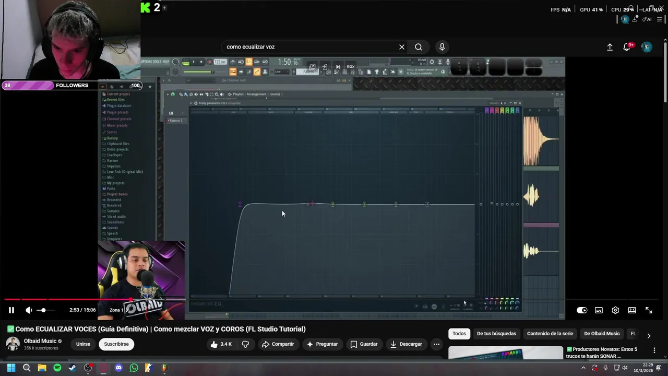
Task: Expand the 'Plugin presets' browser folder
Action: 115,112
